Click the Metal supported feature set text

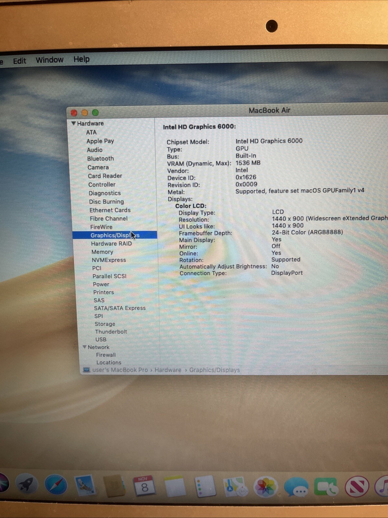(300, 191)
